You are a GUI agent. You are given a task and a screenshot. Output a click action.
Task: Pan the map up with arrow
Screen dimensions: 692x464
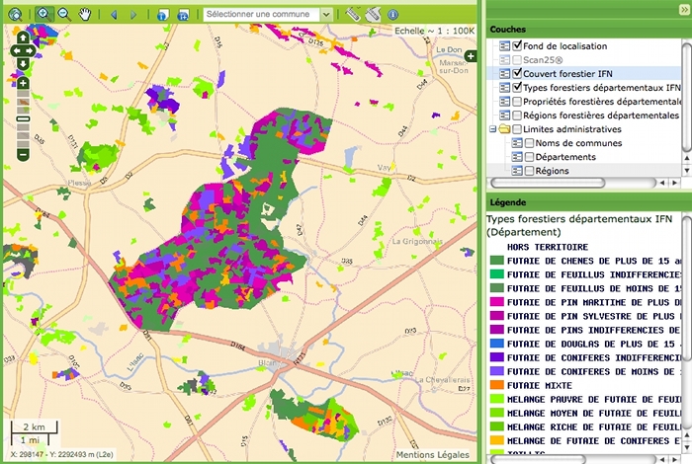(23, 37)
